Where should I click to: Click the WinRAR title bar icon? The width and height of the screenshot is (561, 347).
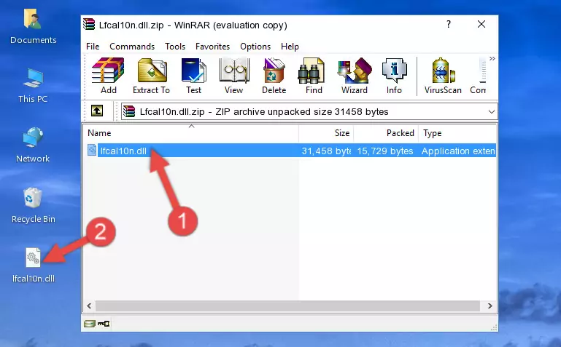(89, 24)
